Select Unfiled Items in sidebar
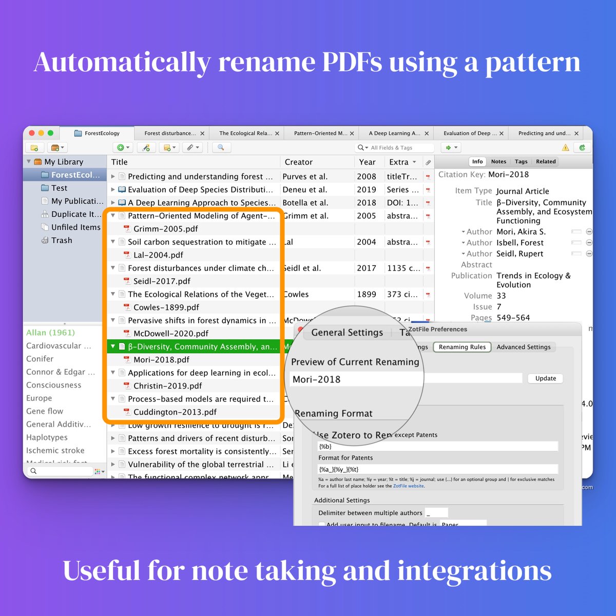Viewport: 616px width, 616px height. pyautogui.click(x=76, y=227)
